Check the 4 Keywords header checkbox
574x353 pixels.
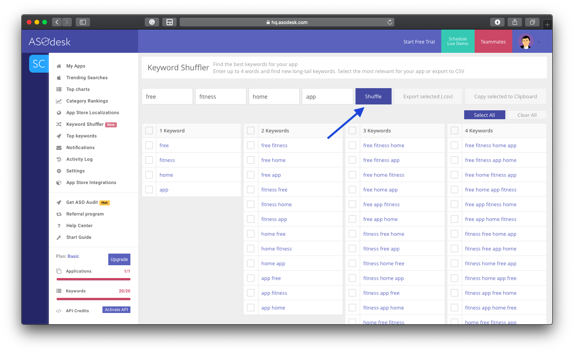(x=454, y=130)
